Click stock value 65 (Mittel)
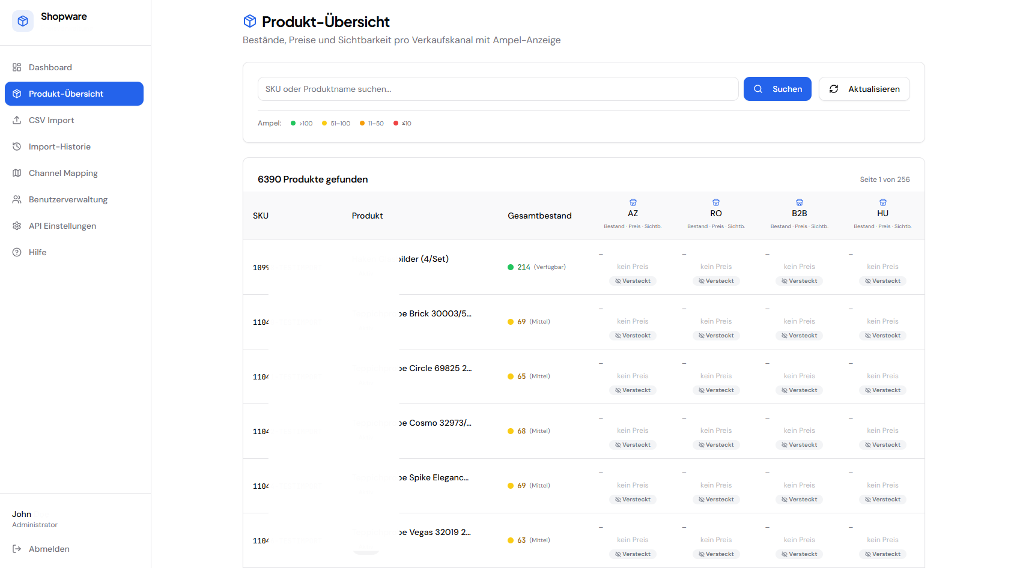This screenshot has width=1011, height=568. (x=529, y=376)
